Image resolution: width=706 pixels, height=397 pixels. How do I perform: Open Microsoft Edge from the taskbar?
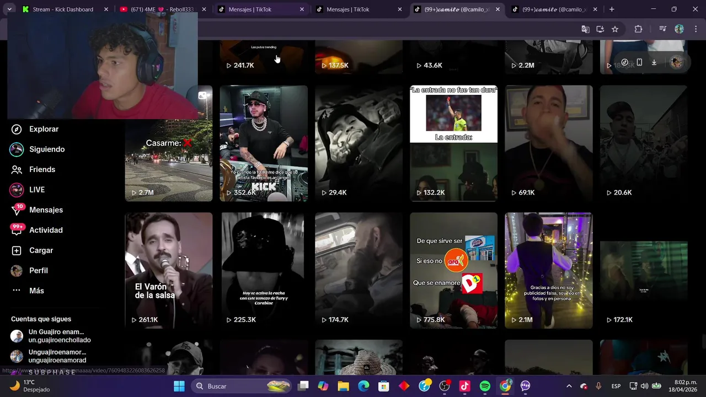[363, 386]
